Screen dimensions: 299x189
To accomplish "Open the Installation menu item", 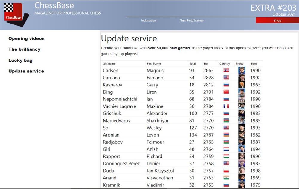I will (x=149, y=21).
